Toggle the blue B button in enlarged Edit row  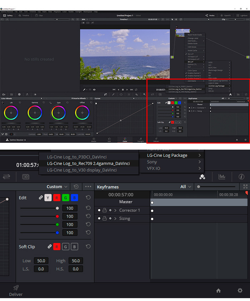click(75, 197)
